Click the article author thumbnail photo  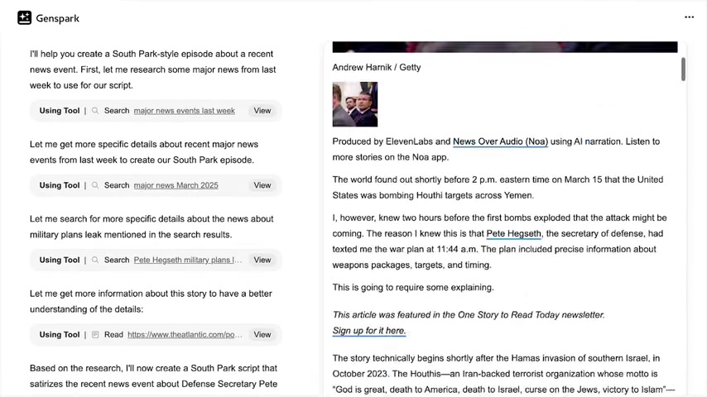355,104
